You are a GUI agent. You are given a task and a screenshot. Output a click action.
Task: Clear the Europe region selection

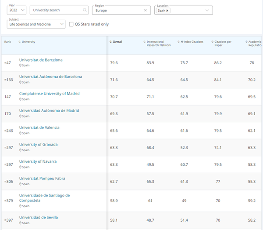point(146,10)
